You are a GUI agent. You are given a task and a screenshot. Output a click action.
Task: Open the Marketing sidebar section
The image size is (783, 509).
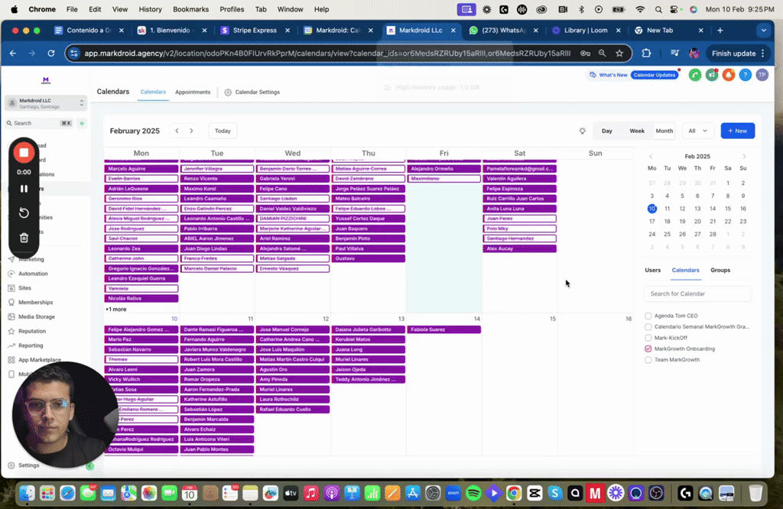[31, 260]
